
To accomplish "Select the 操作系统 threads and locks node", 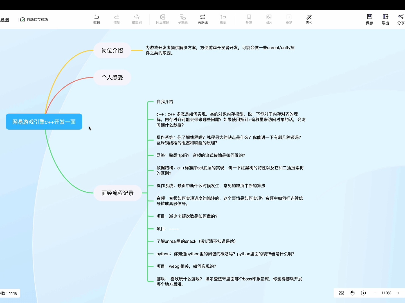I will click(x=229, y=140).
